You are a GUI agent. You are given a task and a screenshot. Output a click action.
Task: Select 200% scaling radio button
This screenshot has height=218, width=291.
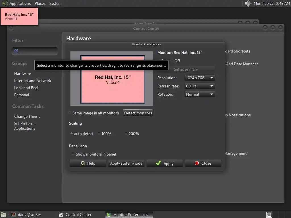[x=126, y=133]
